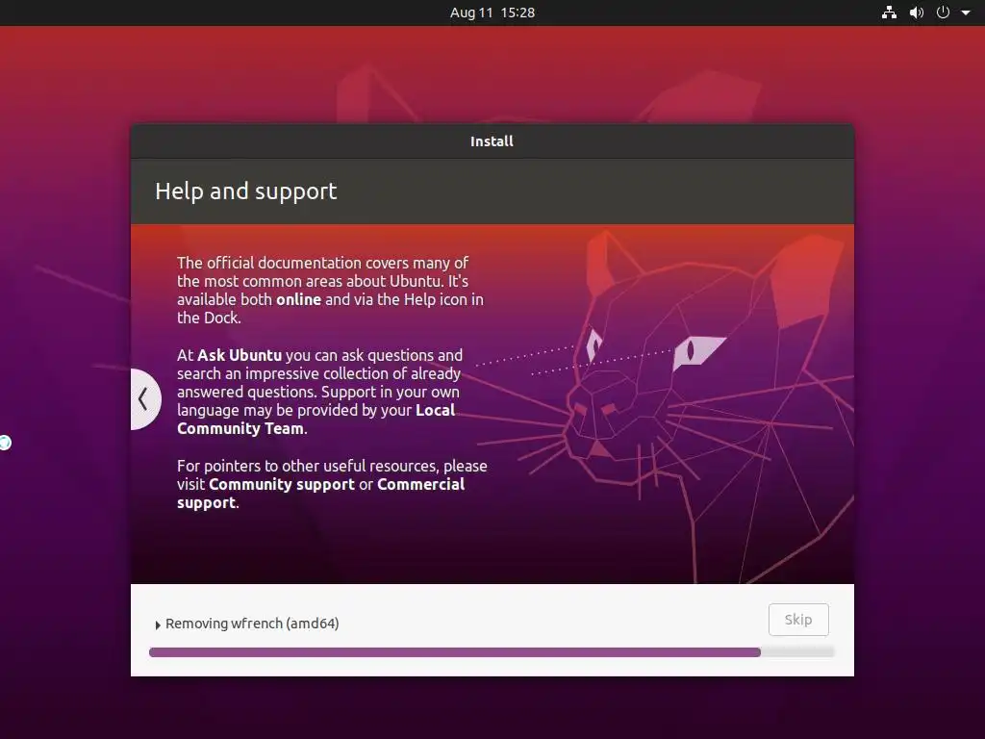Image resolution: width=985 pixels, height=739 pixels.
Task: Open the Commercial support link
Action: click(321, 494)
